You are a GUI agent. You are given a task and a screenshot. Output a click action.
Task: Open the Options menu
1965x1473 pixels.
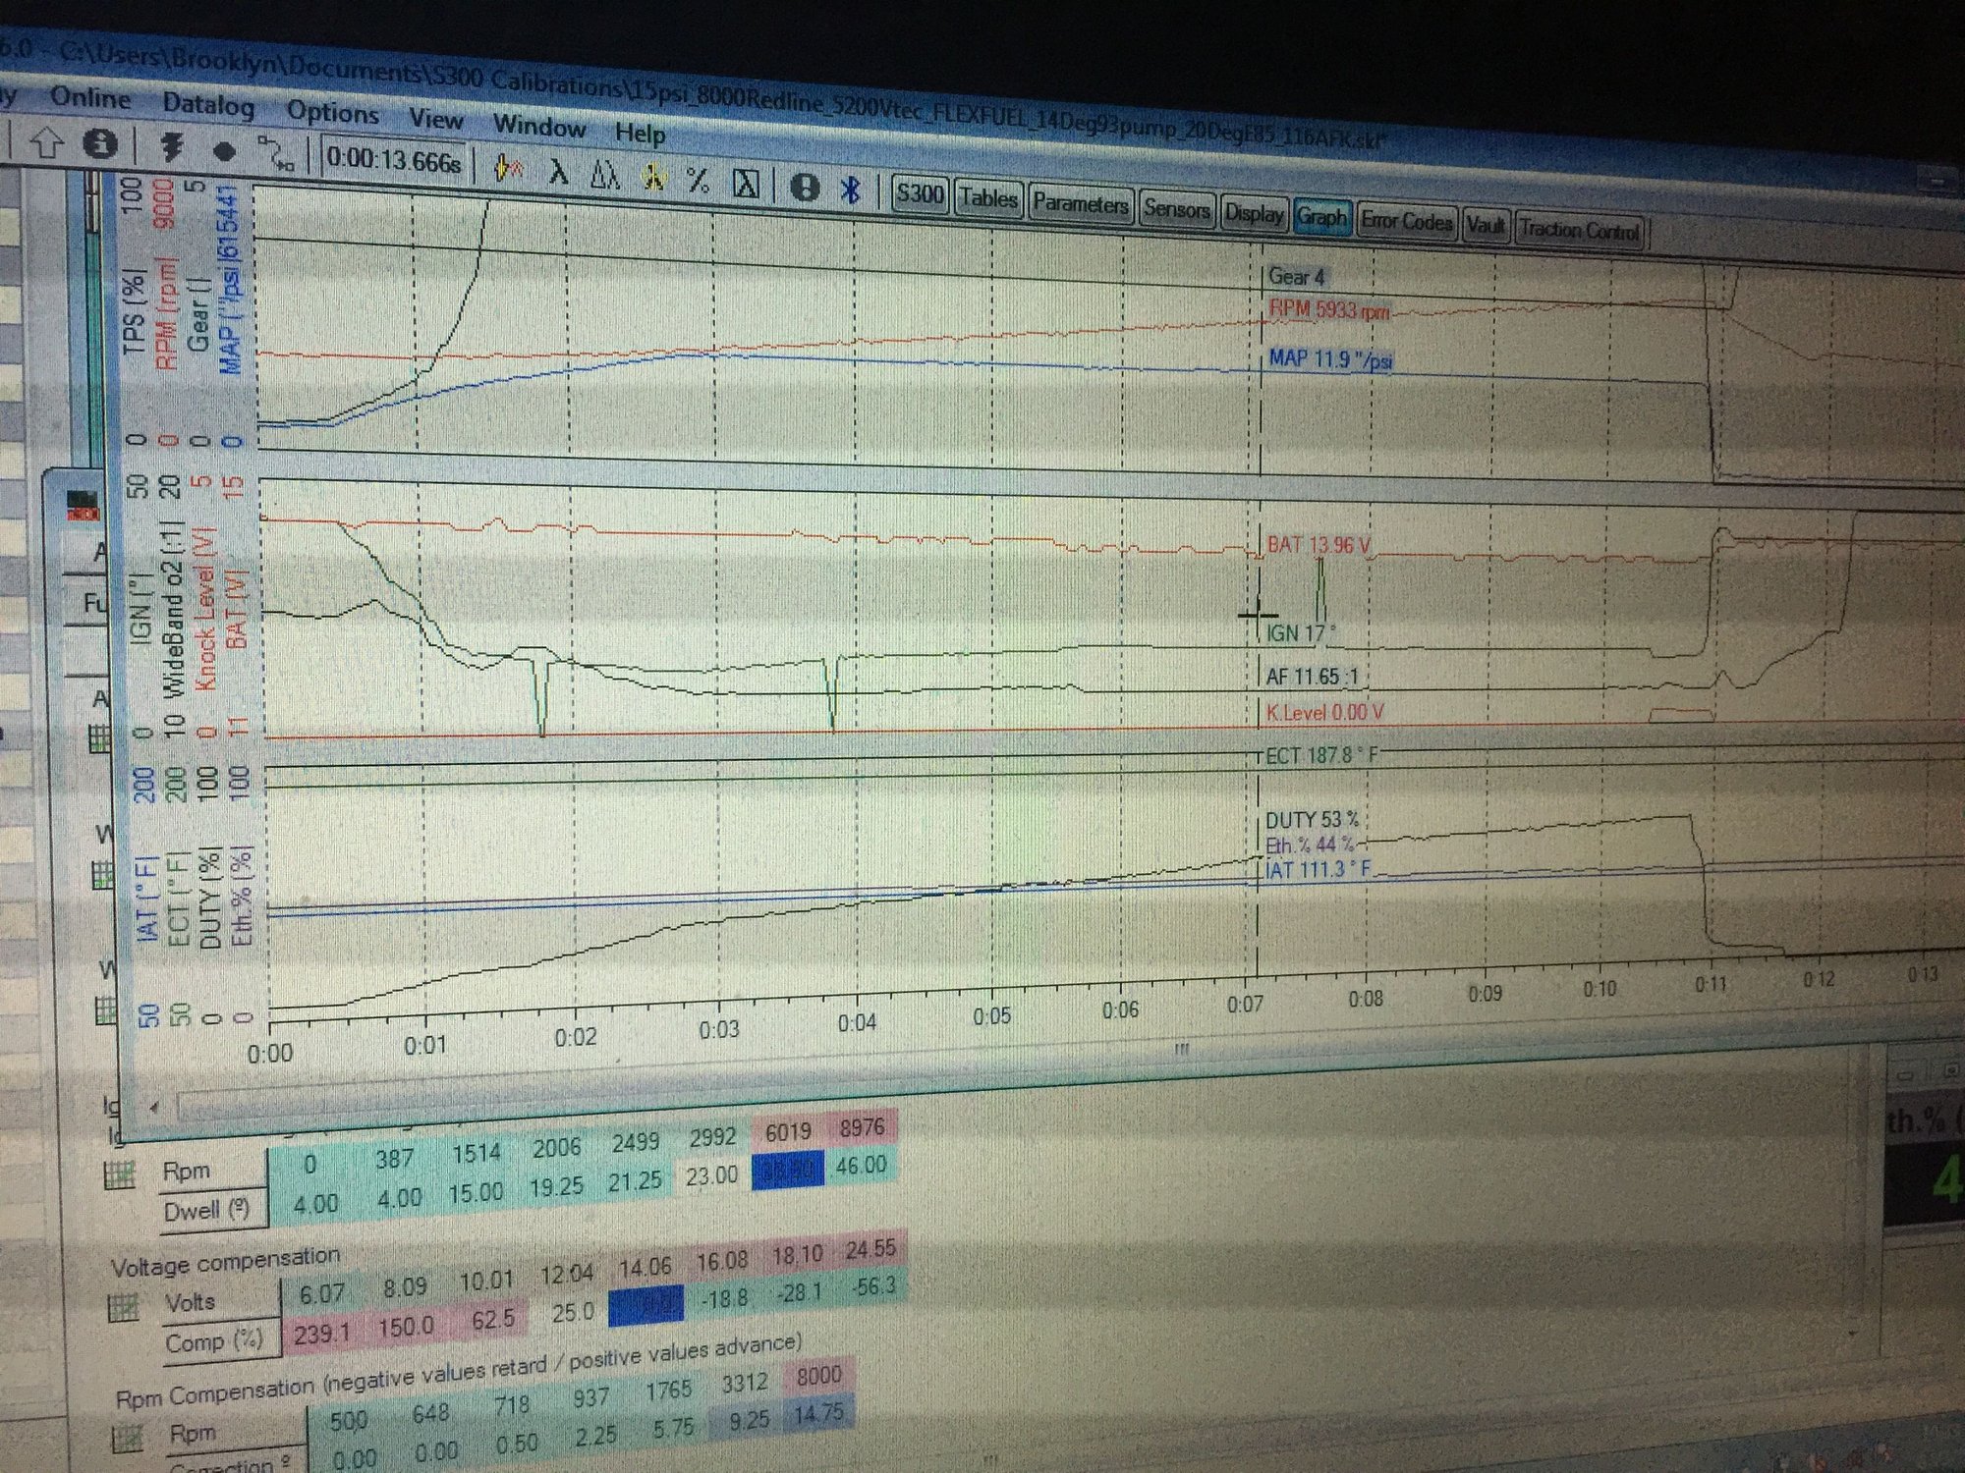pyautogui.click(x=332, y=112)
